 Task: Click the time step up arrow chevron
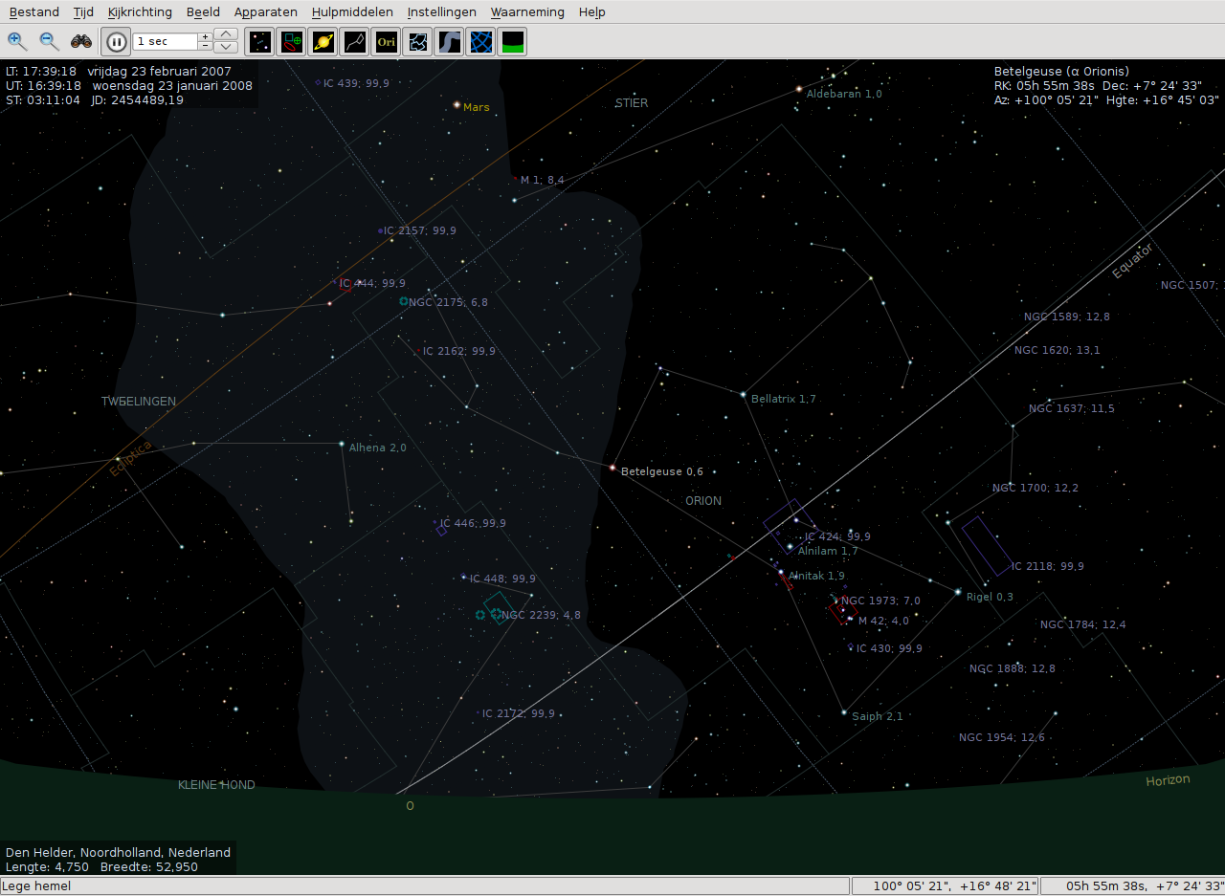[226, 34]
